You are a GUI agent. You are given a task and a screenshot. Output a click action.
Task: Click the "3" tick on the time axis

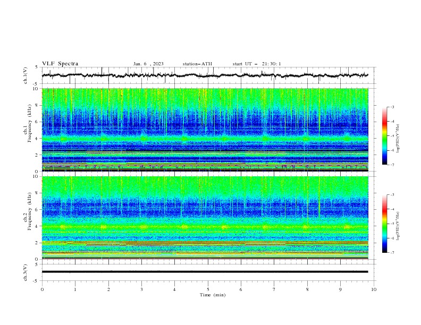tap(141, 289)
